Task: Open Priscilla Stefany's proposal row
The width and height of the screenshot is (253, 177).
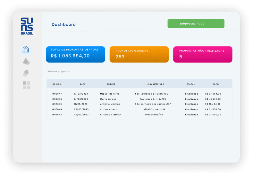Action: point(110,115)
